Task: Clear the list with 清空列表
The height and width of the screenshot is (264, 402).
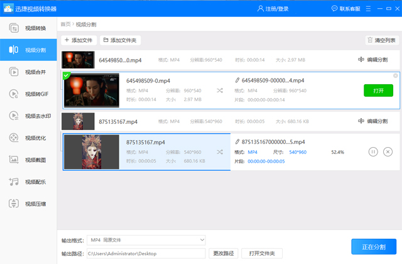Action: point(381,40)
